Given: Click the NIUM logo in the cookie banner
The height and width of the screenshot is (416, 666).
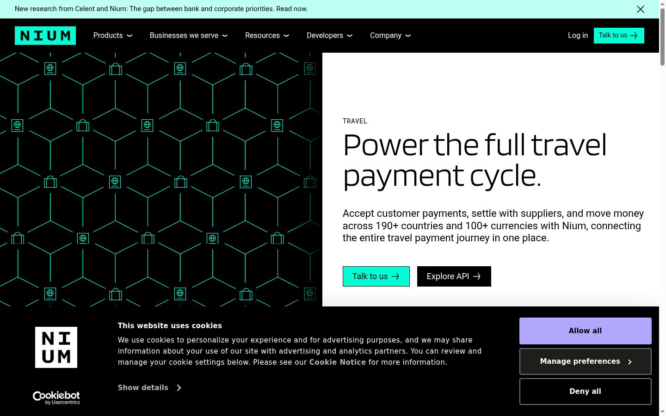Looking at the screenshot, I should (x=56, y=347).
